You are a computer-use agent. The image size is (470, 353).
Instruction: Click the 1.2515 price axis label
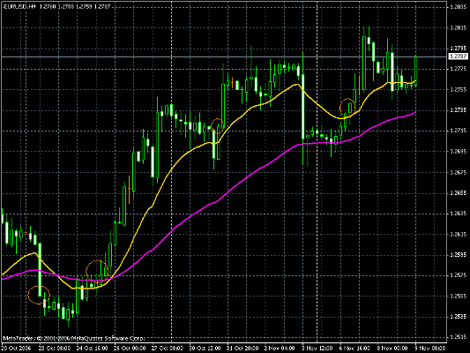pos(459,337)
